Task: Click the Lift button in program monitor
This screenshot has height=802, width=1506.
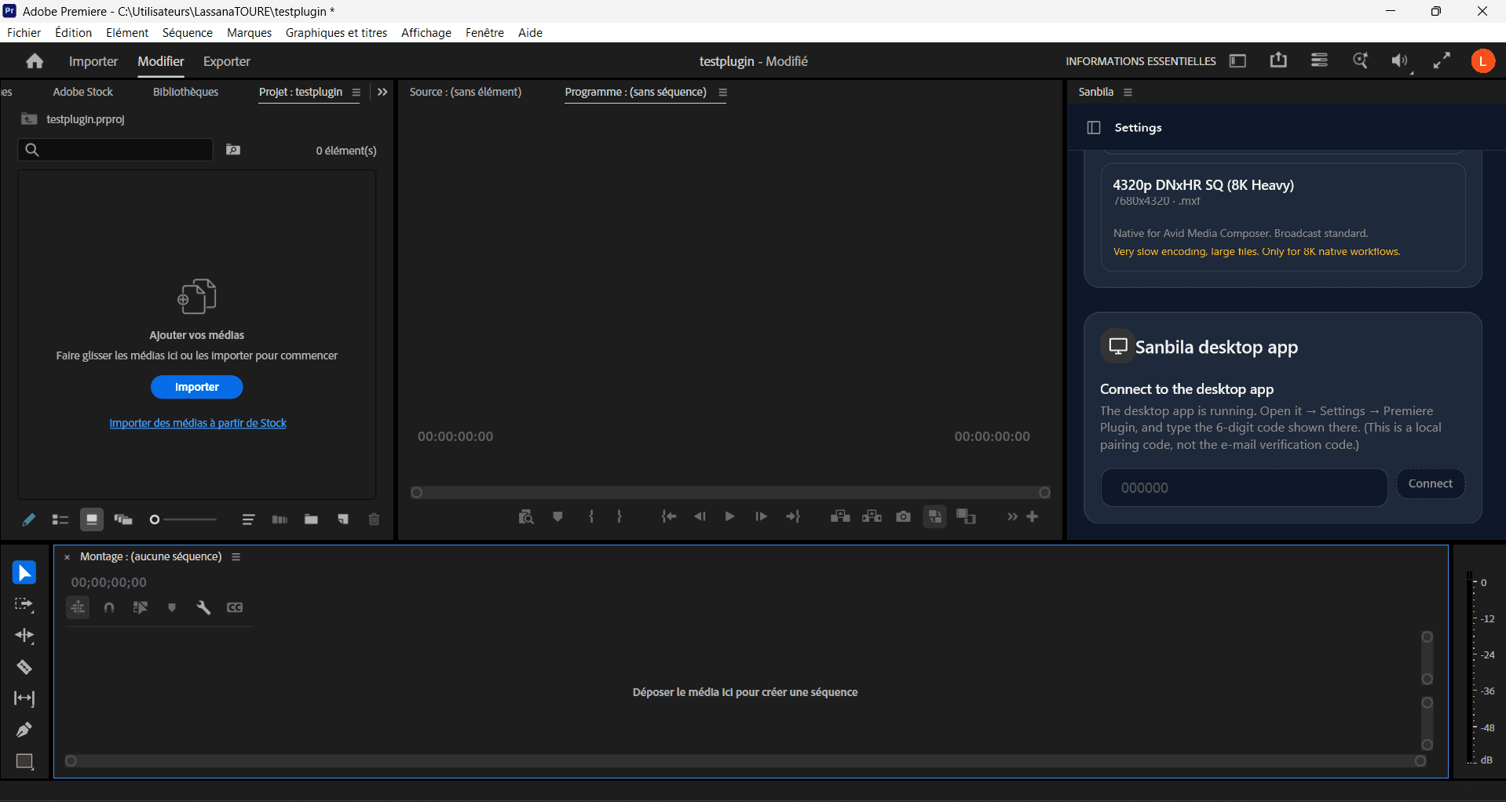Action: click(840, 516)
